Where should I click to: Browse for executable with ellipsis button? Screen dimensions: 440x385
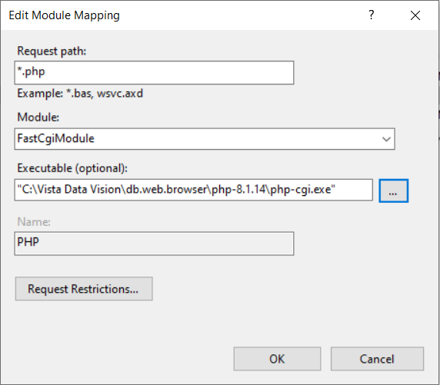point(393,191)
